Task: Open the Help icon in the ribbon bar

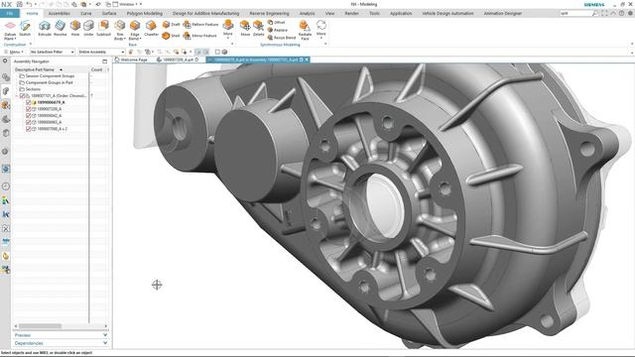Action: pyautogui.click(x=622, y=13)
